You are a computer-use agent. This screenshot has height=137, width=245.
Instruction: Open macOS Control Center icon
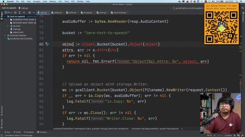pos(241,2)
